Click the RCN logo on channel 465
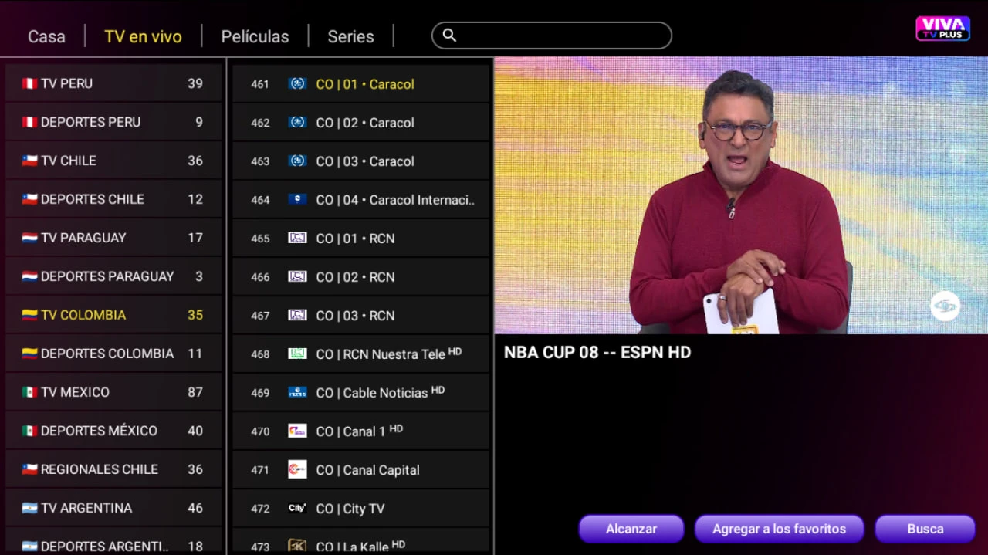 pos(297,238)
